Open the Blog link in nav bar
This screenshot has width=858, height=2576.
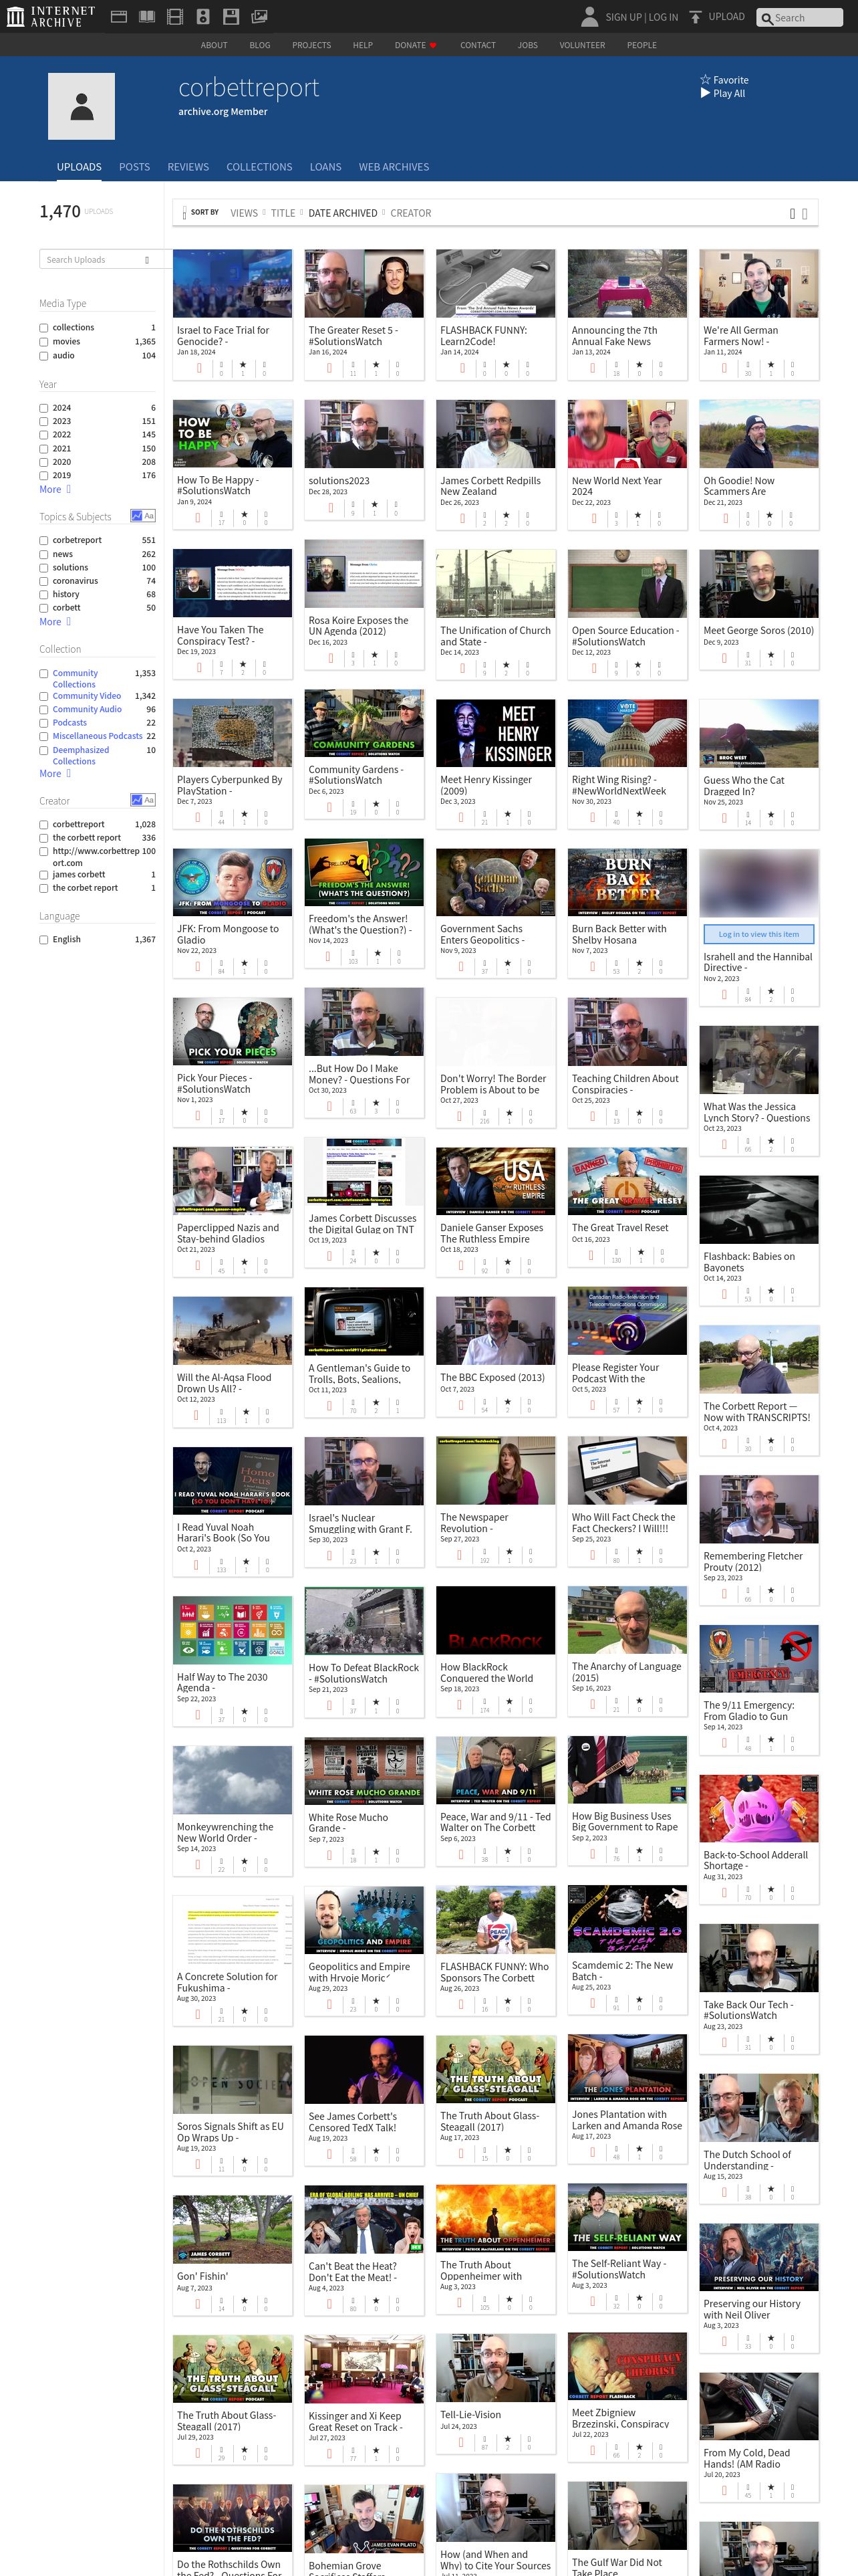[260, 45]
